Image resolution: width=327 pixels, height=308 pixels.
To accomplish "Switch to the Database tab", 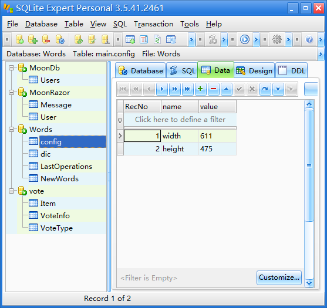I will (x=140, y=70).
